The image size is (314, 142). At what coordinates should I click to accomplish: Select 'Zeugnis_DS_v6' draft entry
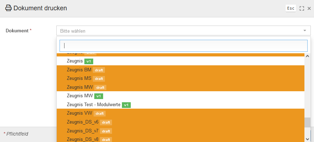coord(180,122)
